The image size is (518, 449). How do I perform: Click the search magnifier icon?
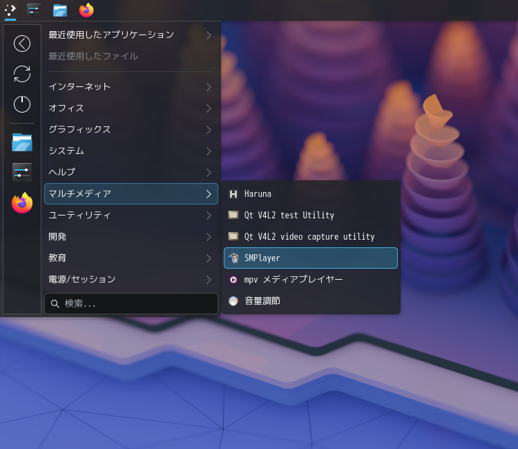[55, 304]
